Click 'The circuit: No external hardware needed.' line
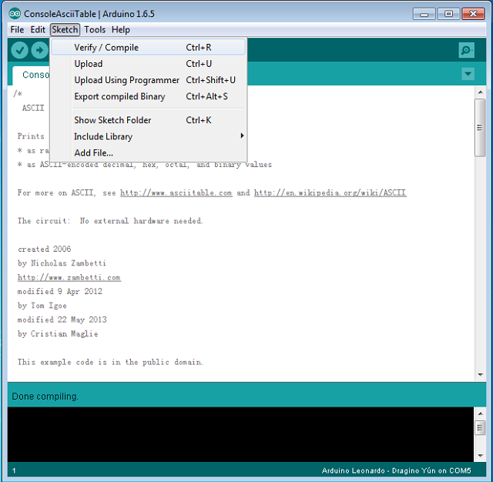This screenshot has height=482, width=493. click(110, 221)
